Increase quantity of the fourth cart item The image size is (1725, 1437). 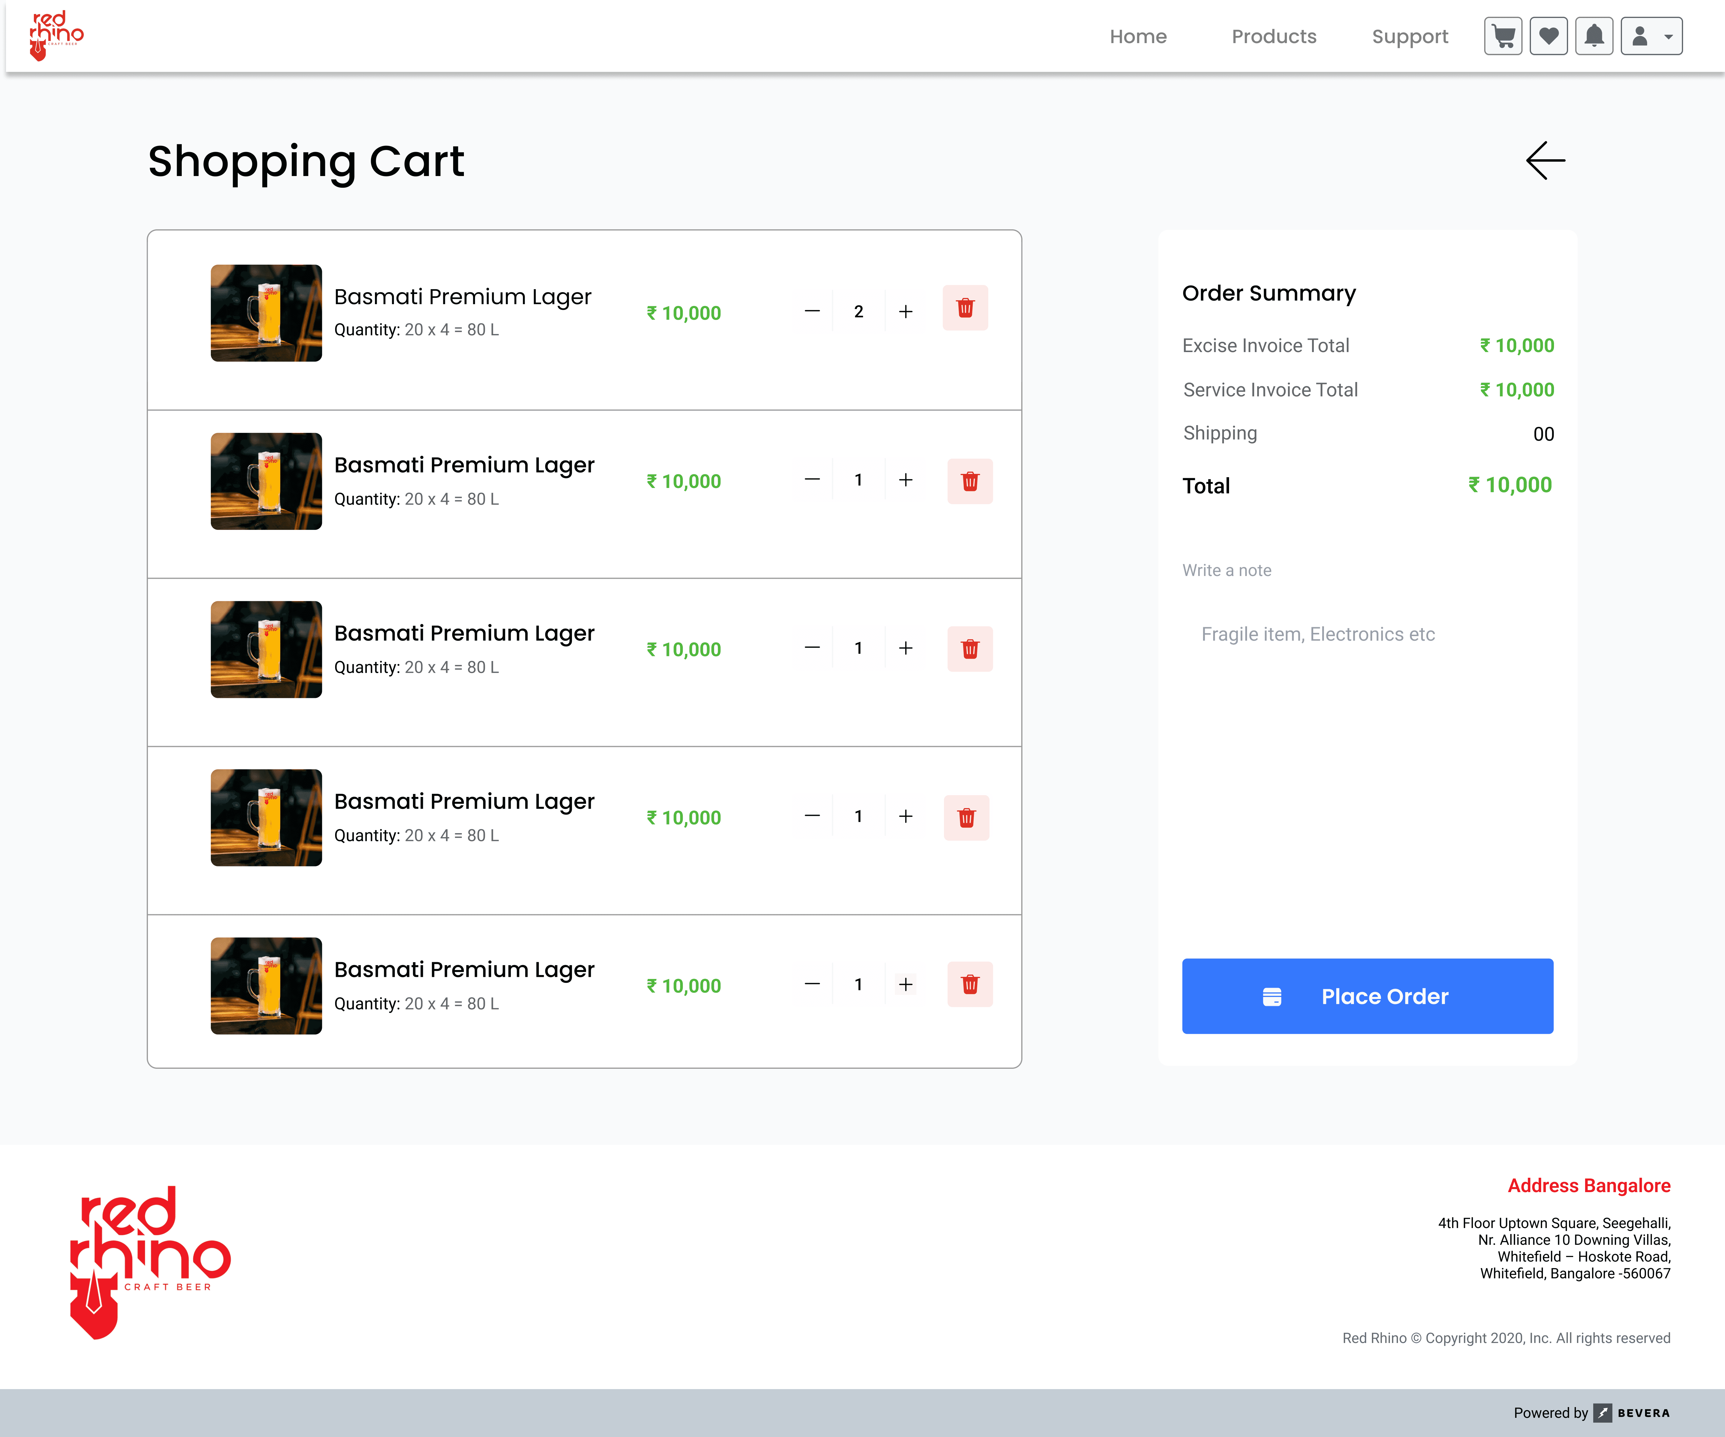[x=905, y=816]
